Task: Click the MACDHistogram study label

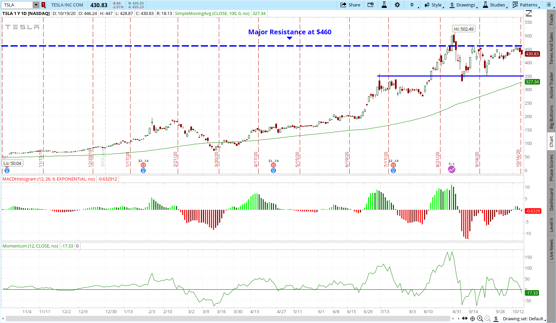Action: [x=49, y=179]
